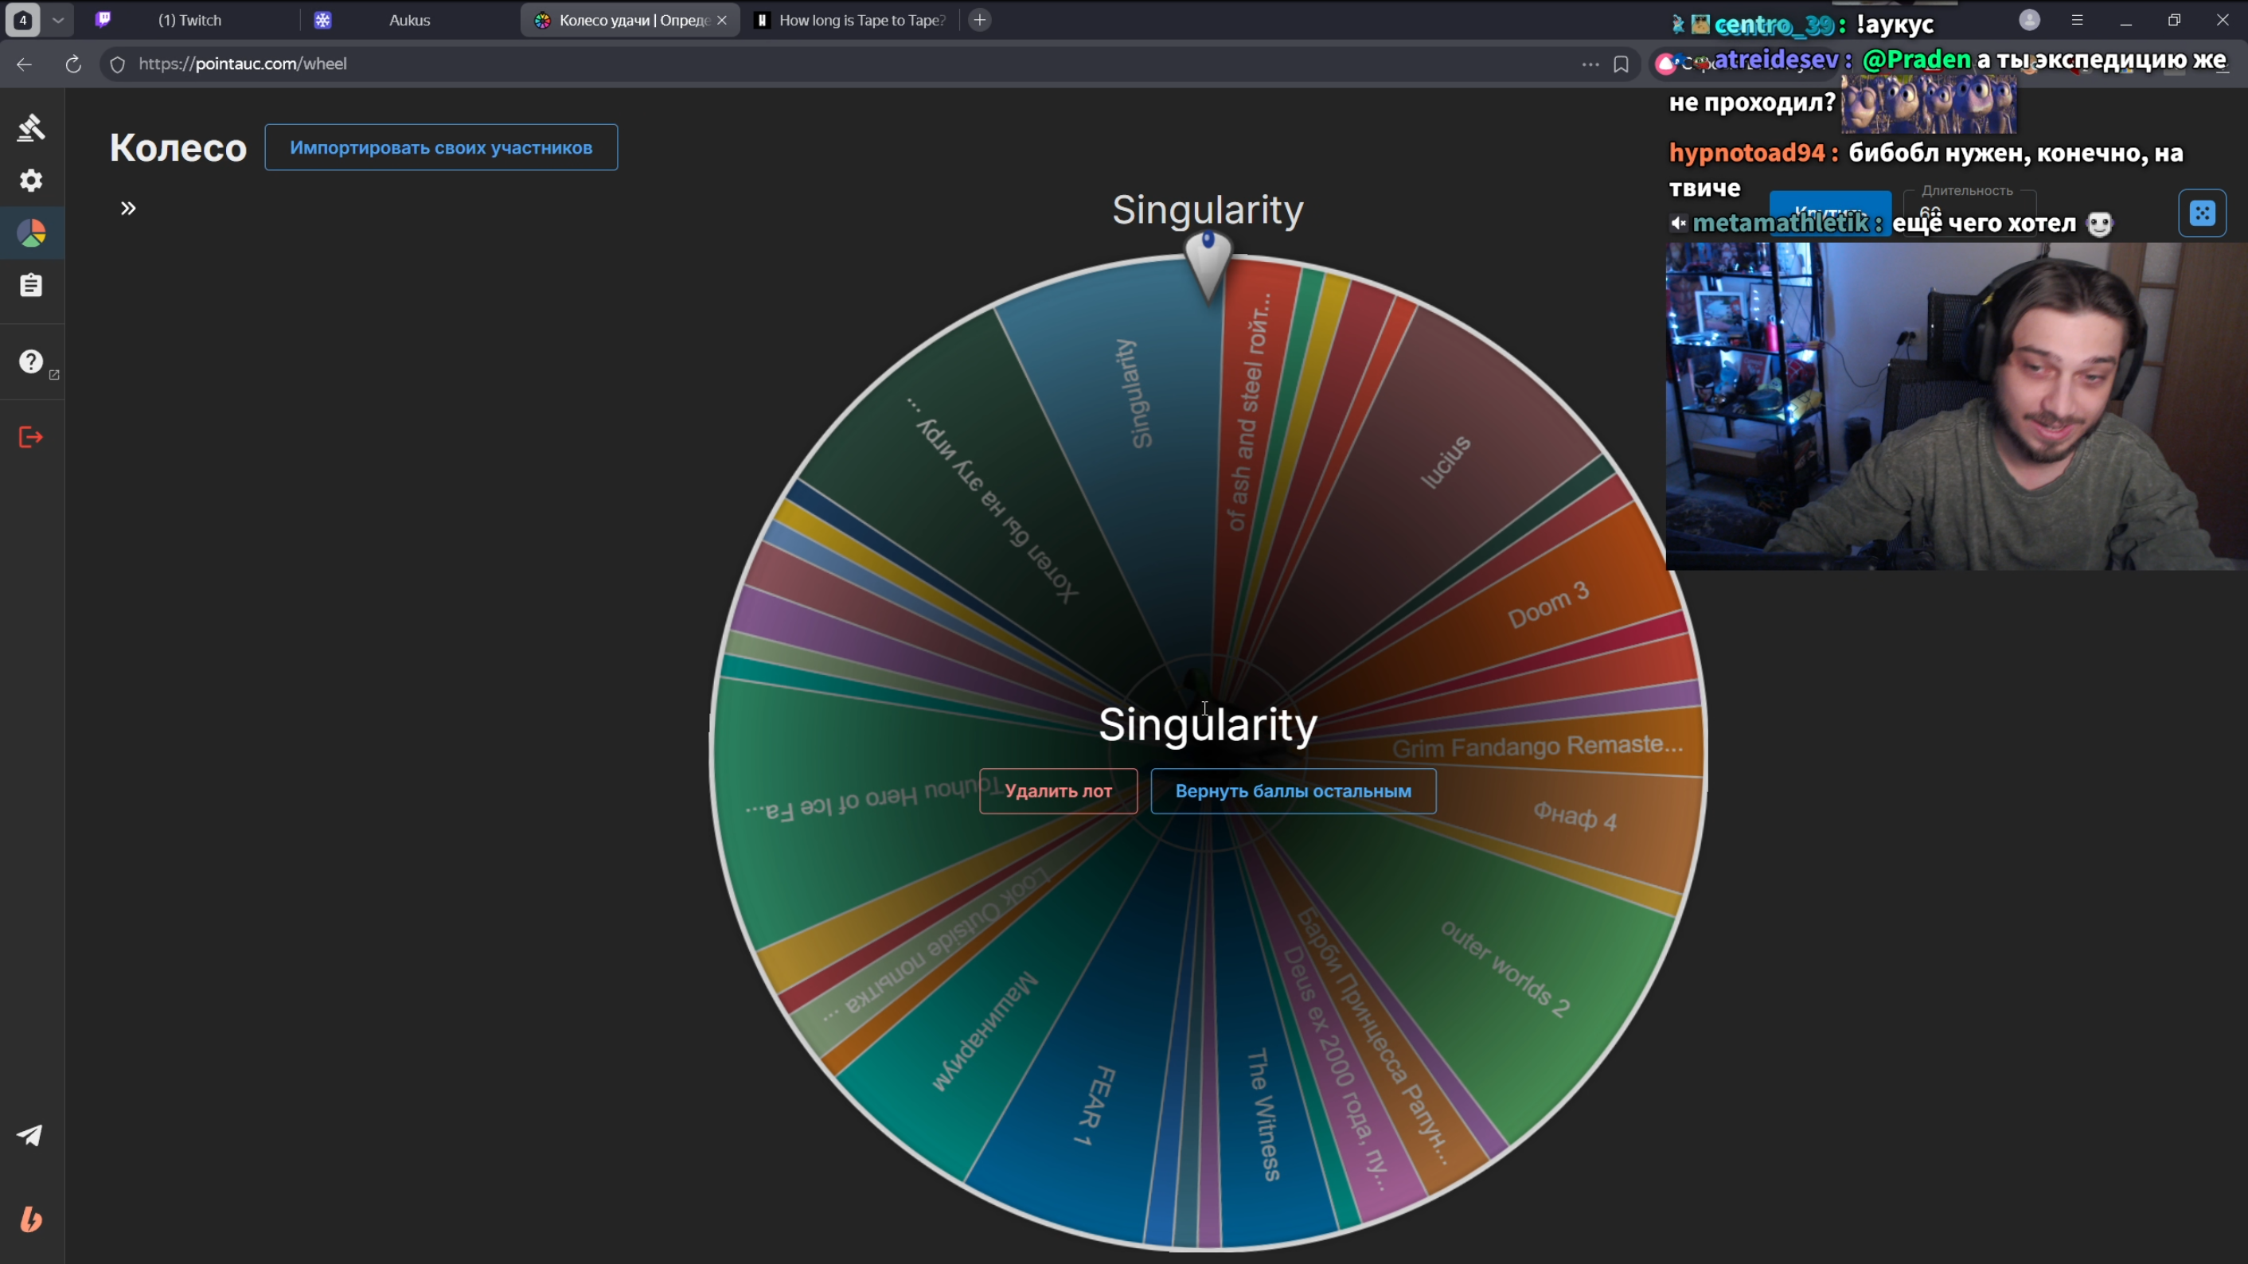Click the red logout icon

pos(31,437)
